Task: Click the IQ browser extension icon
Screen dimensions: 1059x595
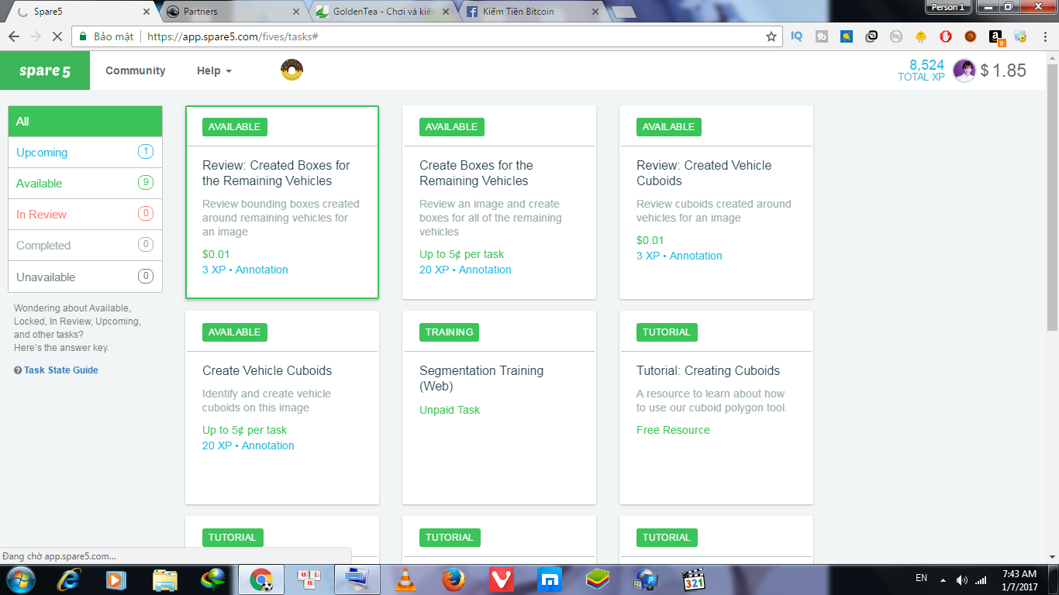Action: pyautogui.click(x=796, y=36)
